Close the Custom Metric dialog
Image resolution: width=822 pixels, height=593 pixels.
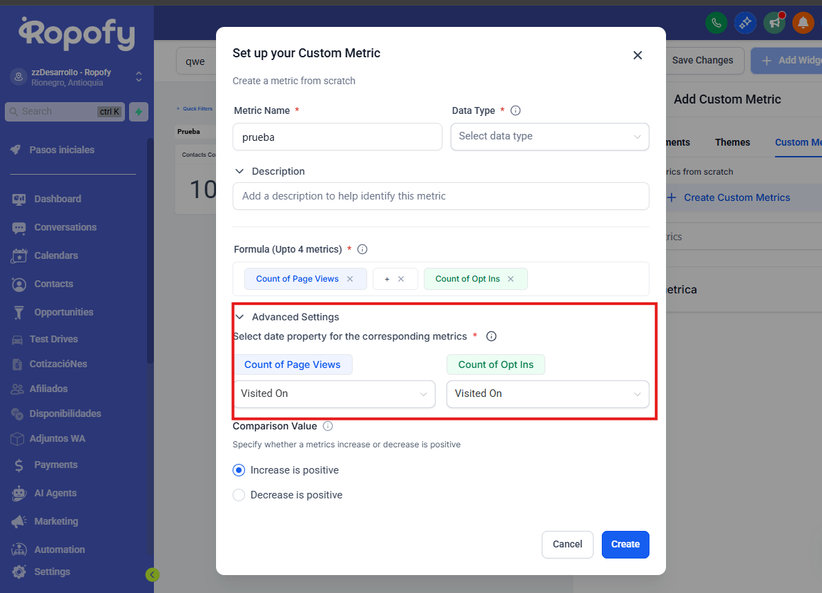click(638, 55)
